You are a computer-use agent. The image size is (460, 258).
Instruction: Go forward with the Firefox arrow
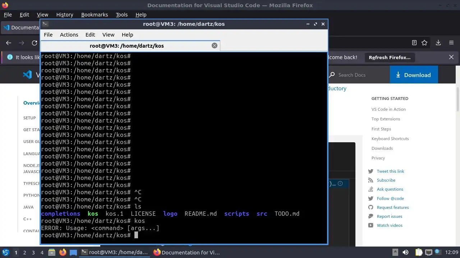(x=22, y=43)
